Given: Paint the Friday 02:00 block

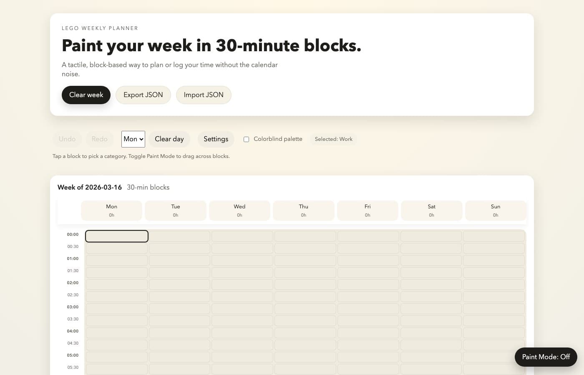Looking at the screenshot, I should click(368, 284).
